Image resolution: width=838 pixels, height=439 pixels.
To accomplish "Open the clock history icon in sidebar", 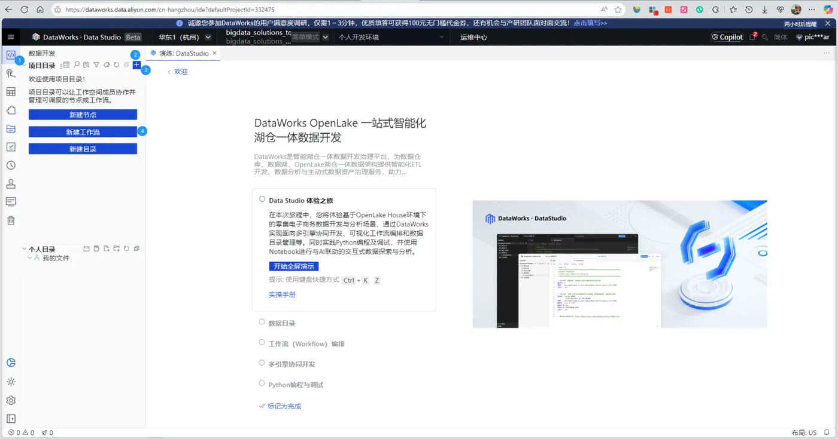I will 11,165.
